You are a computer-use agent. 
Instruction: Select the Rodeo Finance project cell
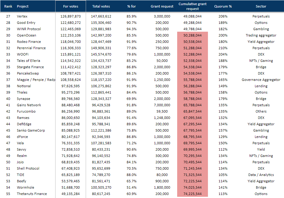tap(29, 42)
